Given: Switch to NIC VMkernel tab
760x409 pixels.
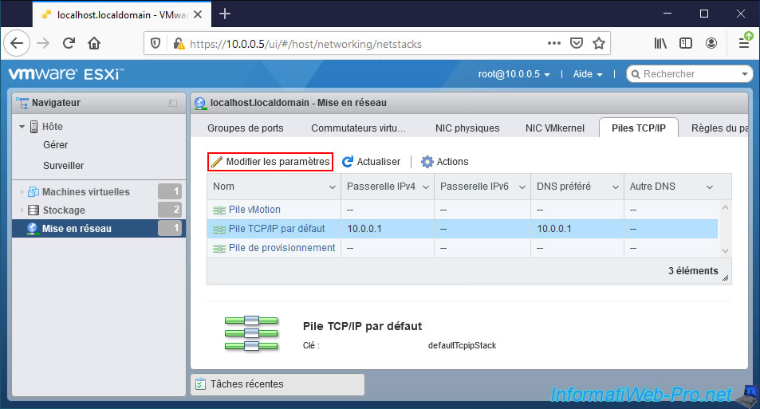Looking at the screenshot, I should (555, 128).
